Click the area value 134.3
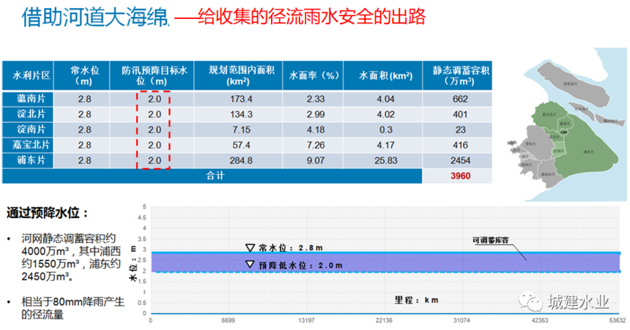Viewport: 630px width, 330px height. 241,114
